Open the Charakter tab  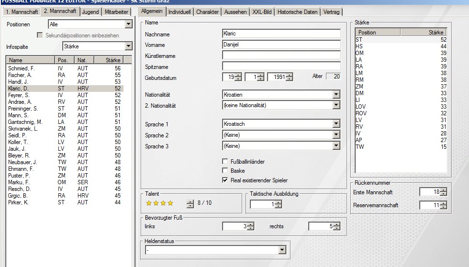[207, 12]
